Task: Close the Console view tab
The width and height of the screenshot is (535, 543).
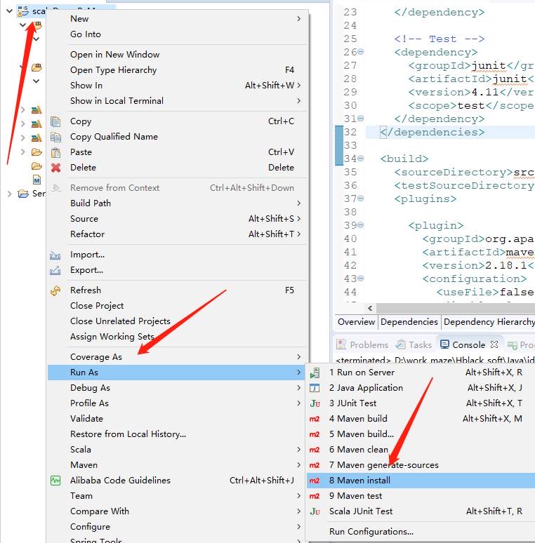Action: pos(494,344)
